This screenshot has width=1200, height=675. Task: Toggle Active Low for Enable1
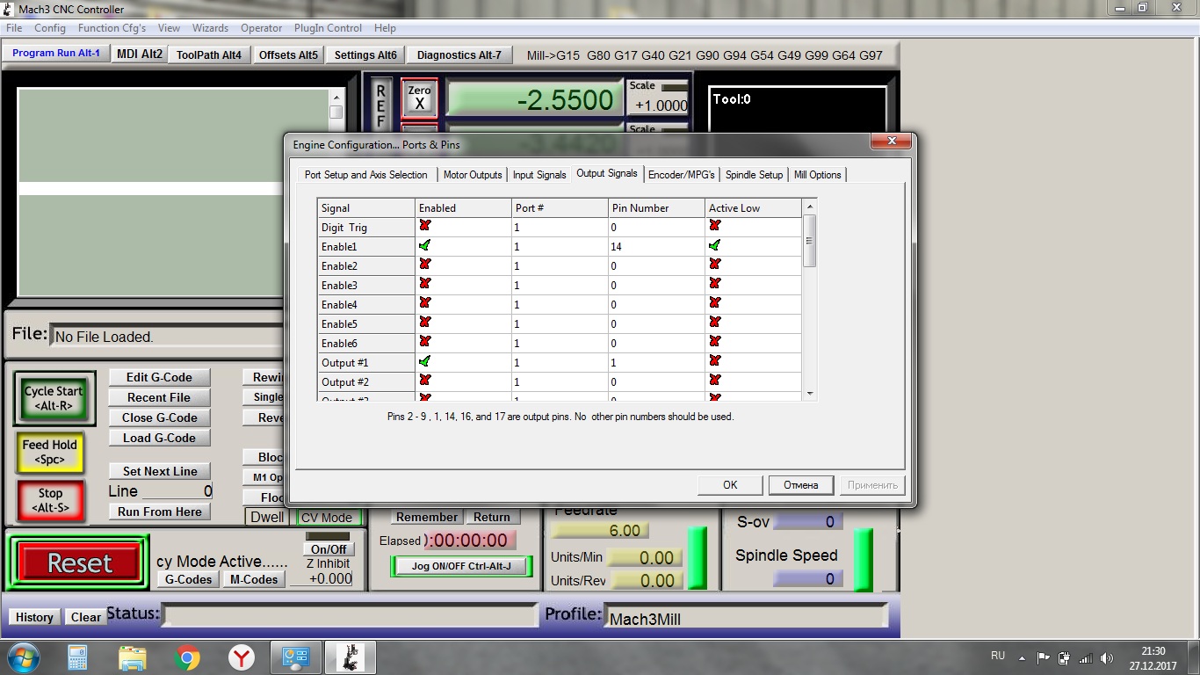[x=715, y=246]
